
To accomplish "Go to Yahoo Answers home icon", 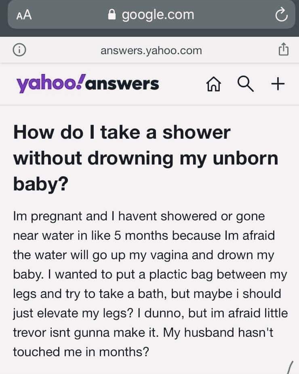I will point(213,84).
